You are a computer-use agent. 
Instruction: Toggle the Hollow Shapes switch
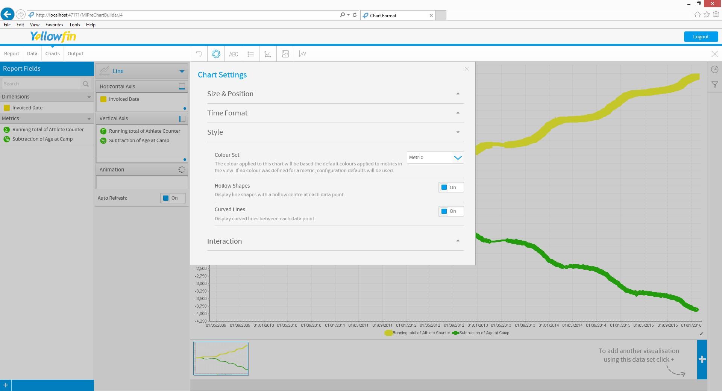pos(451,187)
